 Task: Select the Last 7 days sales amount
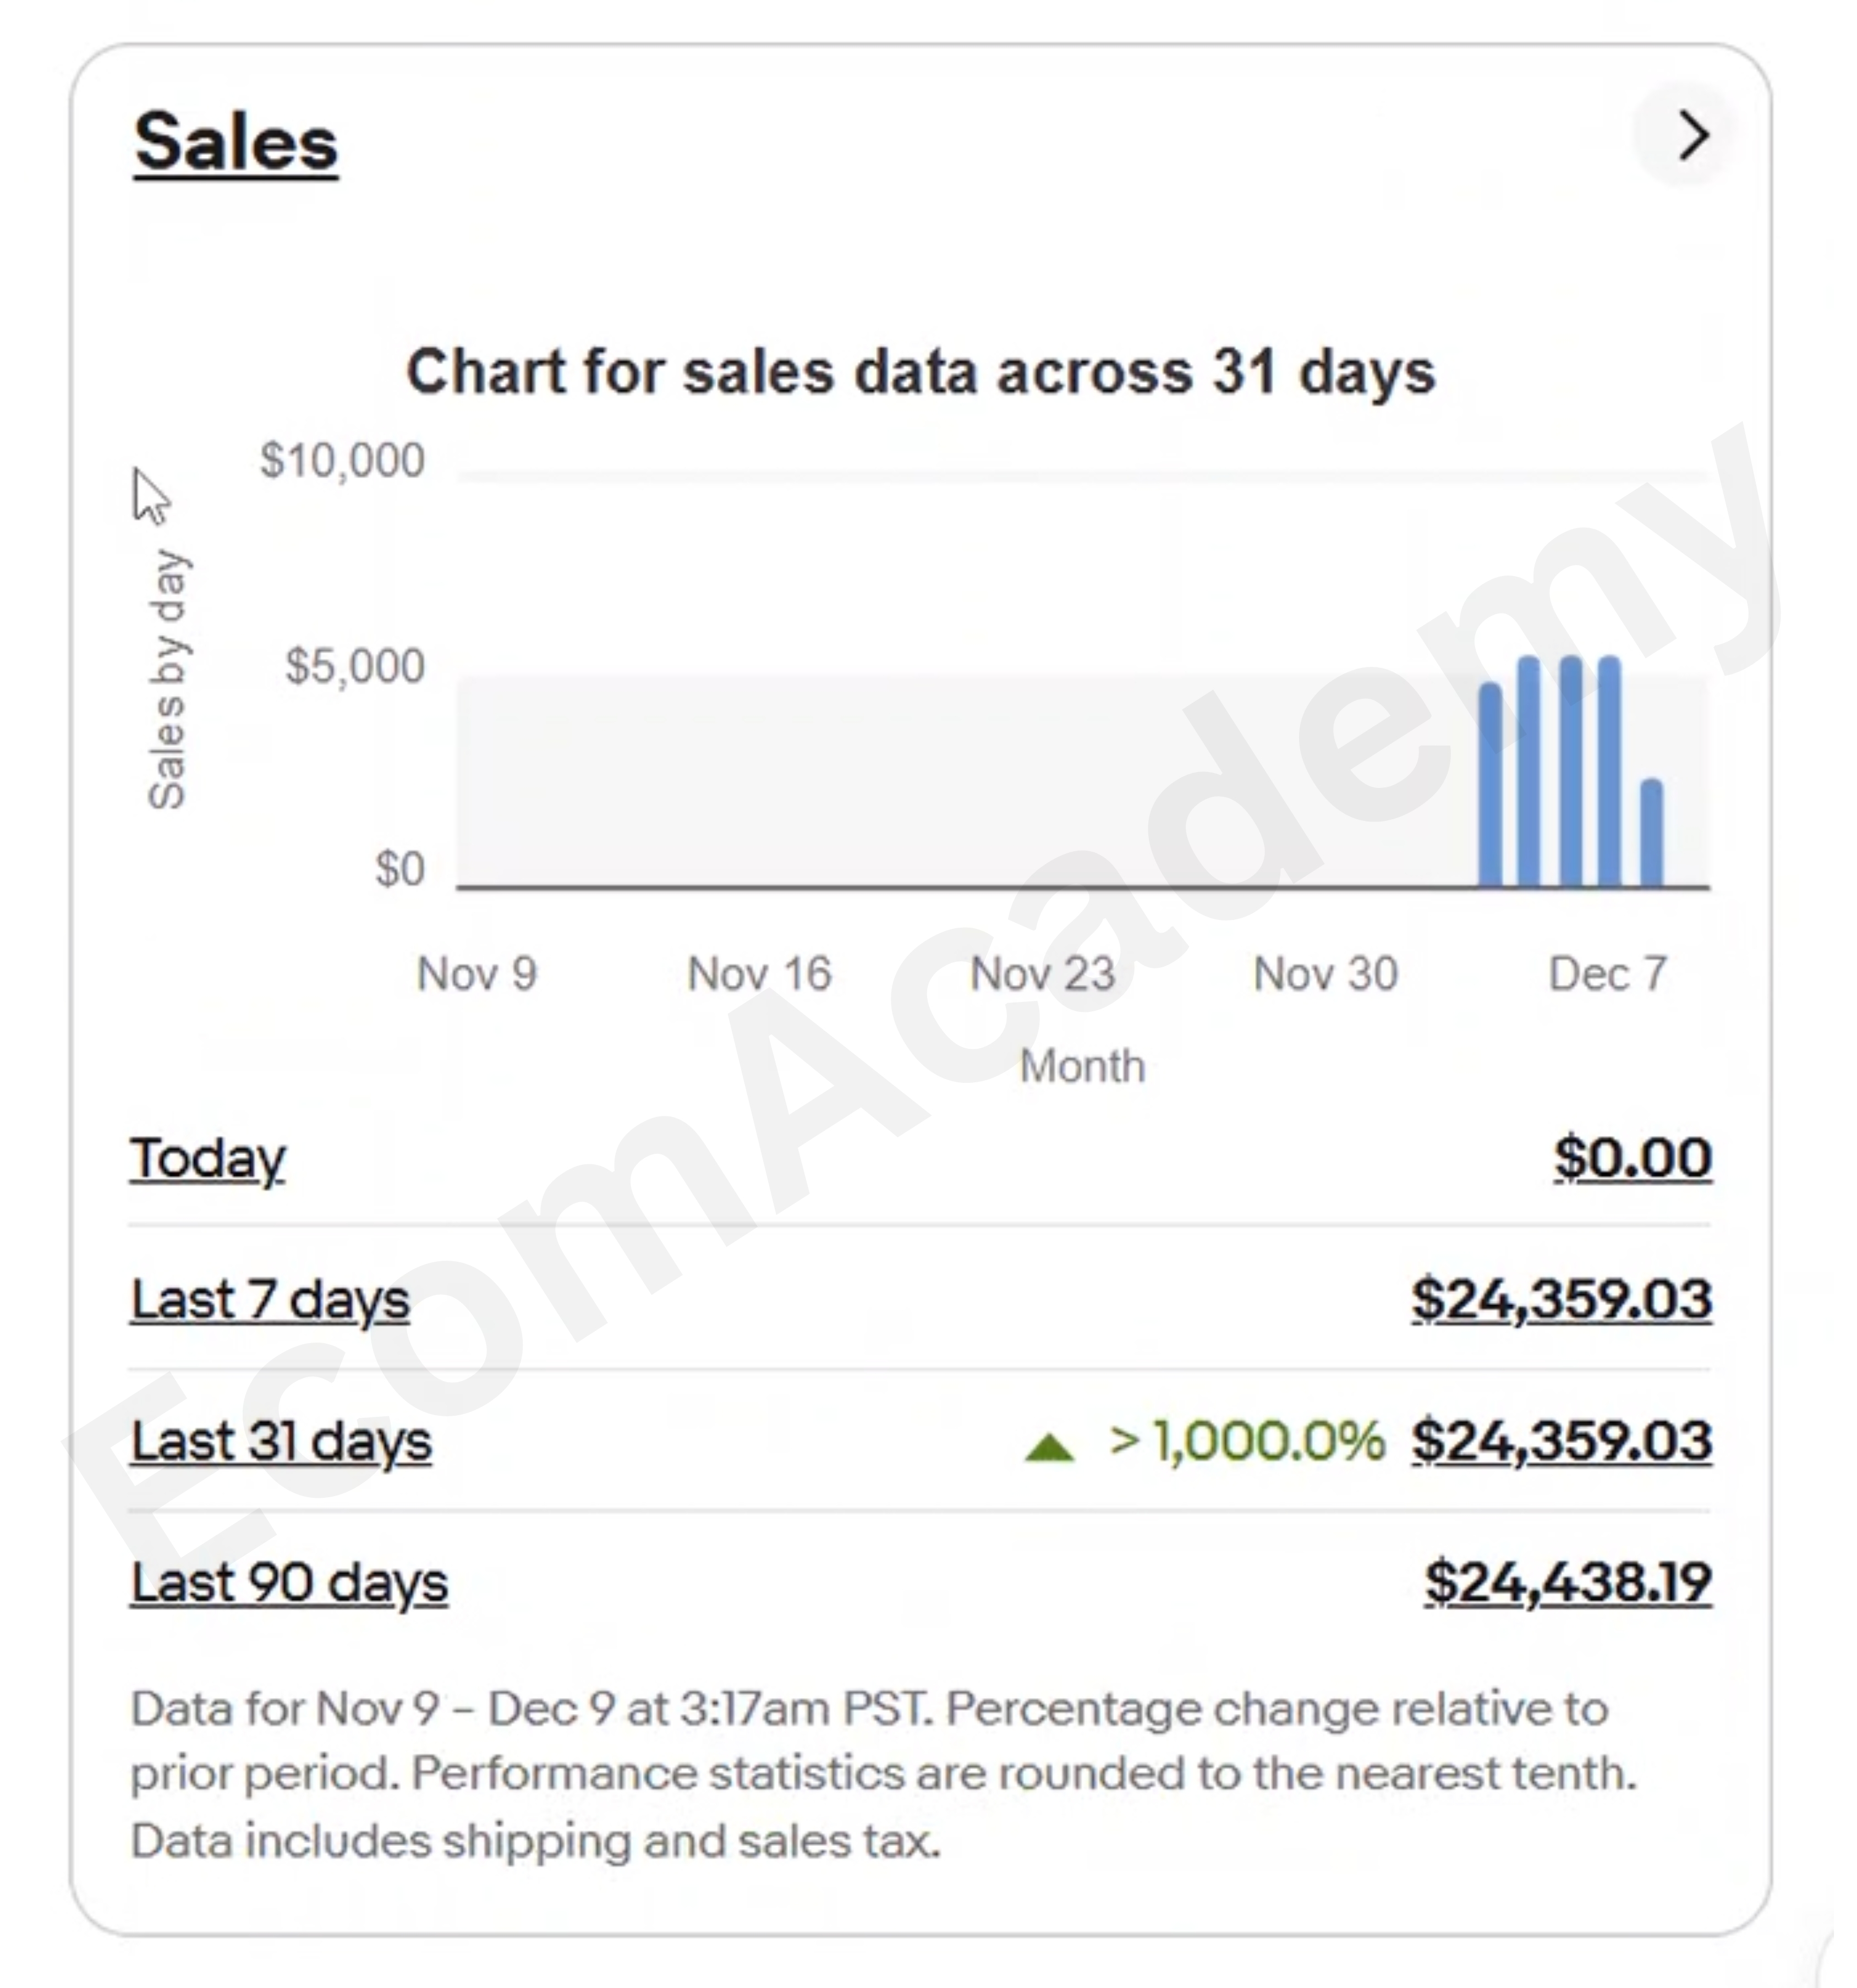[x=1561, y=1299]
